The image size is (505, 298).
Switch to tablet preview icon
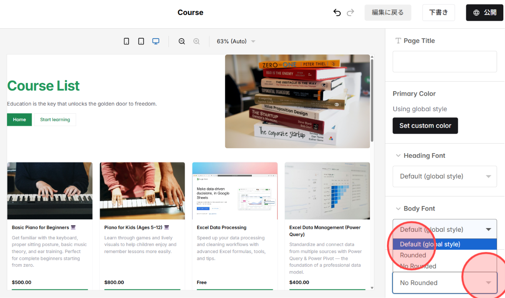[x=141, y=41]
